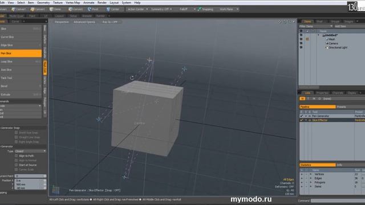Open the Geometry menu
The width and height of the screenshot is (365, 205).
[x=43, y=2]
